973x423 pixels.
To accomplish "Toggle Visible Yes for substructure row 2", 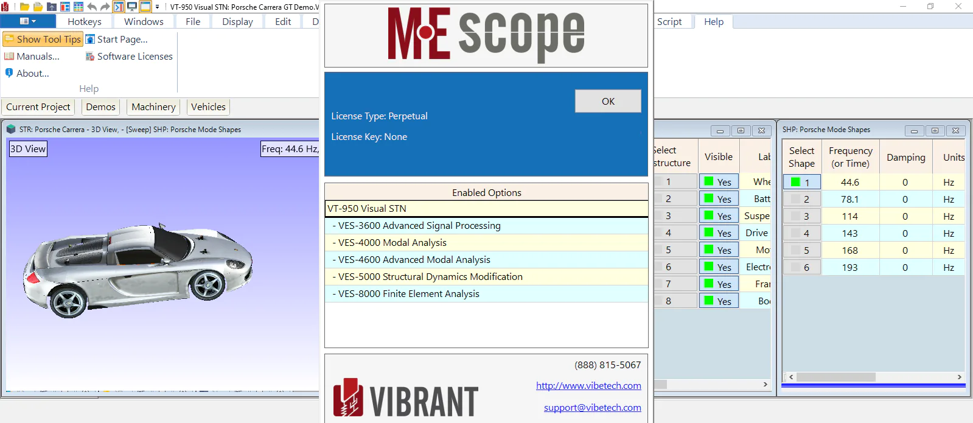I will coord(719,198).
